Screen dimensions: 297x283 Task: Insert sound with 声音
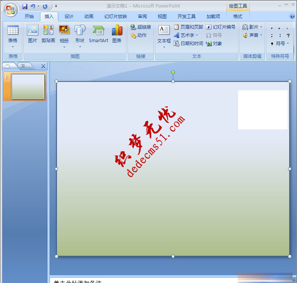click(250, 35)
